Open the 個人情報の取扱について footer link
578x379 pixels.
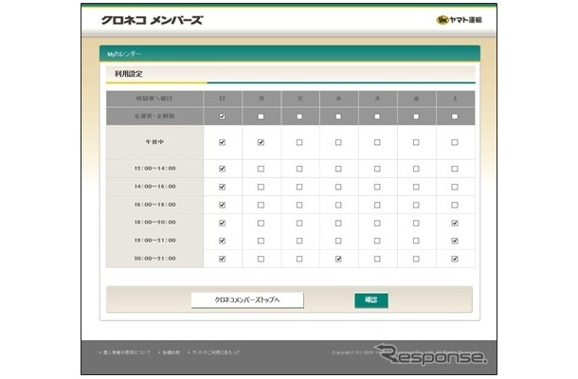point(125,352)
